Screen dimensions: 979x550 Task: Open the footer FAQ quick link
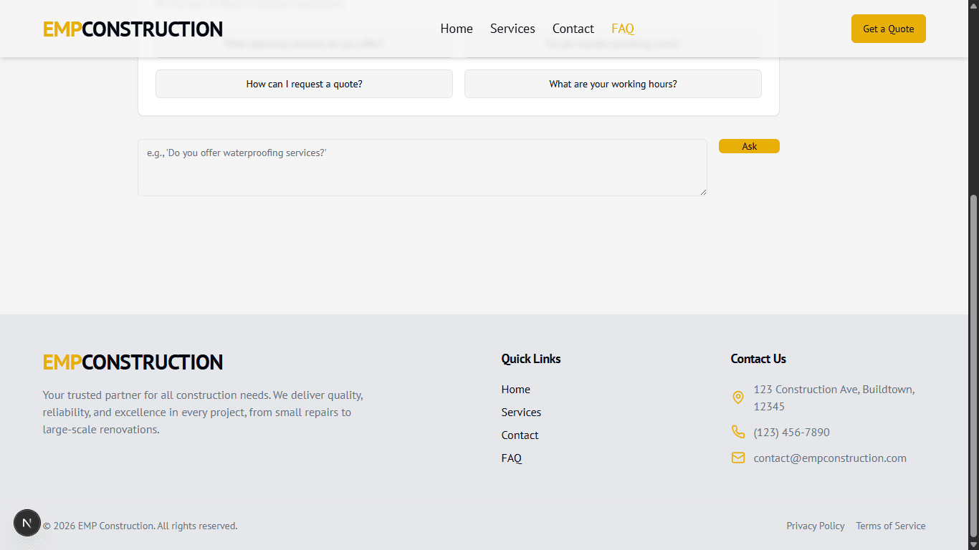(x=511, y=458)
